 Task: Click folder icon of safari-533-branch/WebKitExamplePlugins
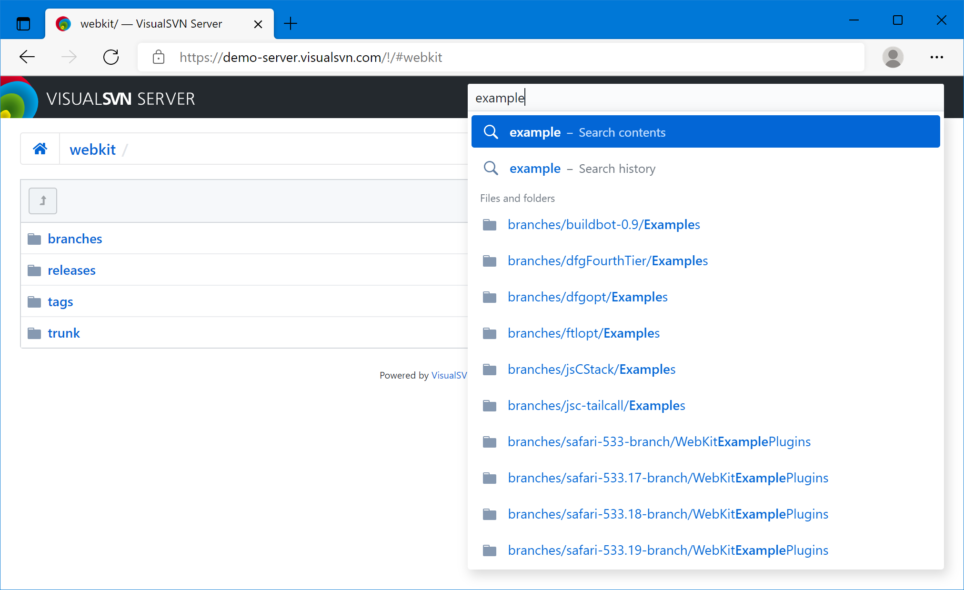pos(490,442)
